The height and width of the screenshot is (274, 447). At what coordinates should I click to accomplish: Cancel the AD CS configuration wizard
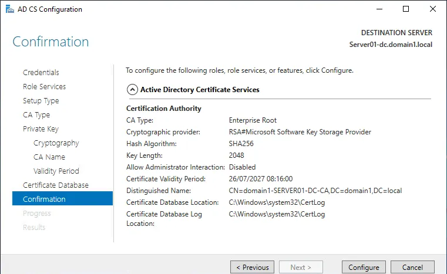pyautogui.click(x=412, y=267)
